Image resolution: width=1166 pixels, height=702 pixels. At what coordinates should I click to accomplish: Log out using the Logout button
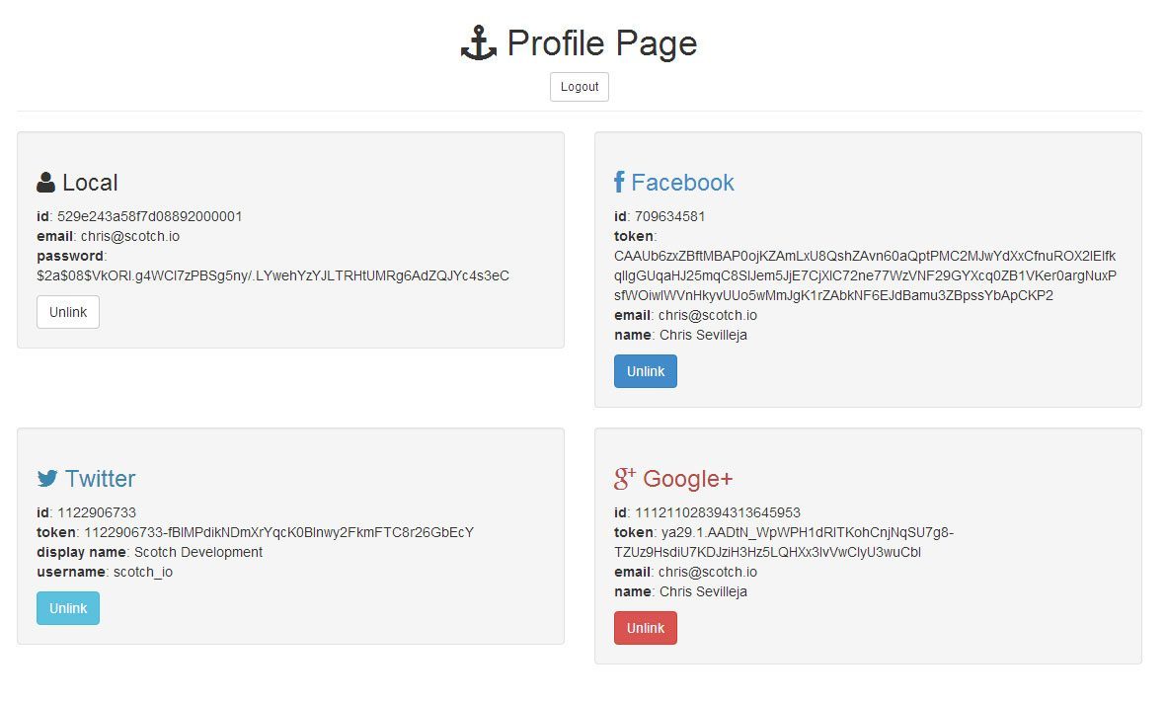click(x=580, y=87)
